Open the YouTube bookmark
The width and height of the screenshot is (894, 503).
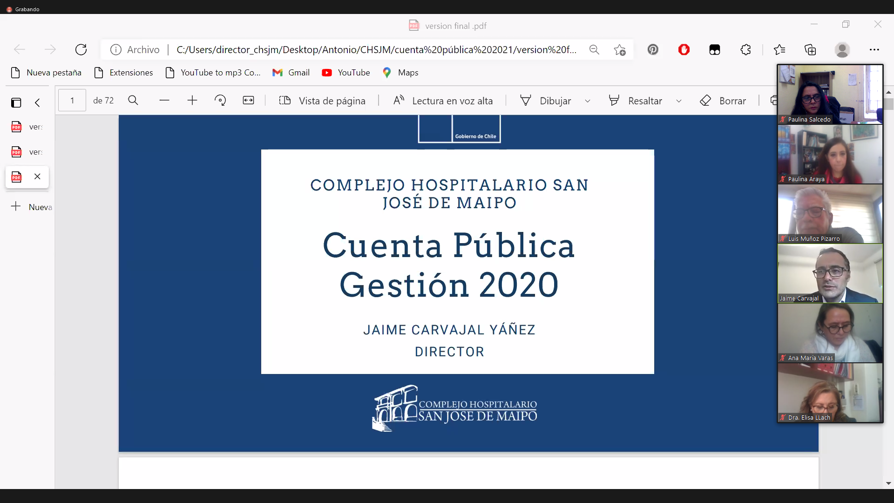(346, 73)
